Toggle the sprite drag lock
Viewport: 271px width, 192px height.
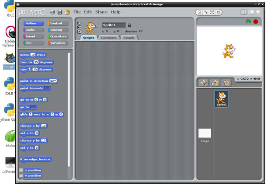point(129,25)
